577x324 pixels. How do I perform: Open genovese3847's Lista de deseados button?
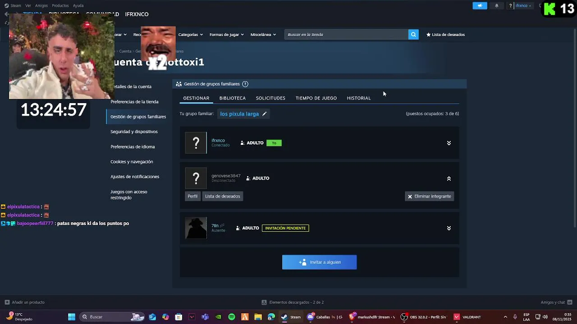point(223,196)
